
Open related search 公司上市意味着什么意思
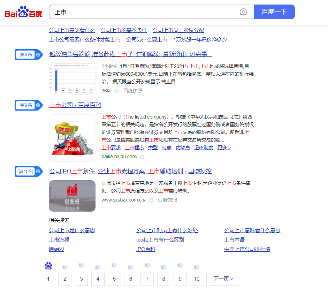click(x=252, y=230)
